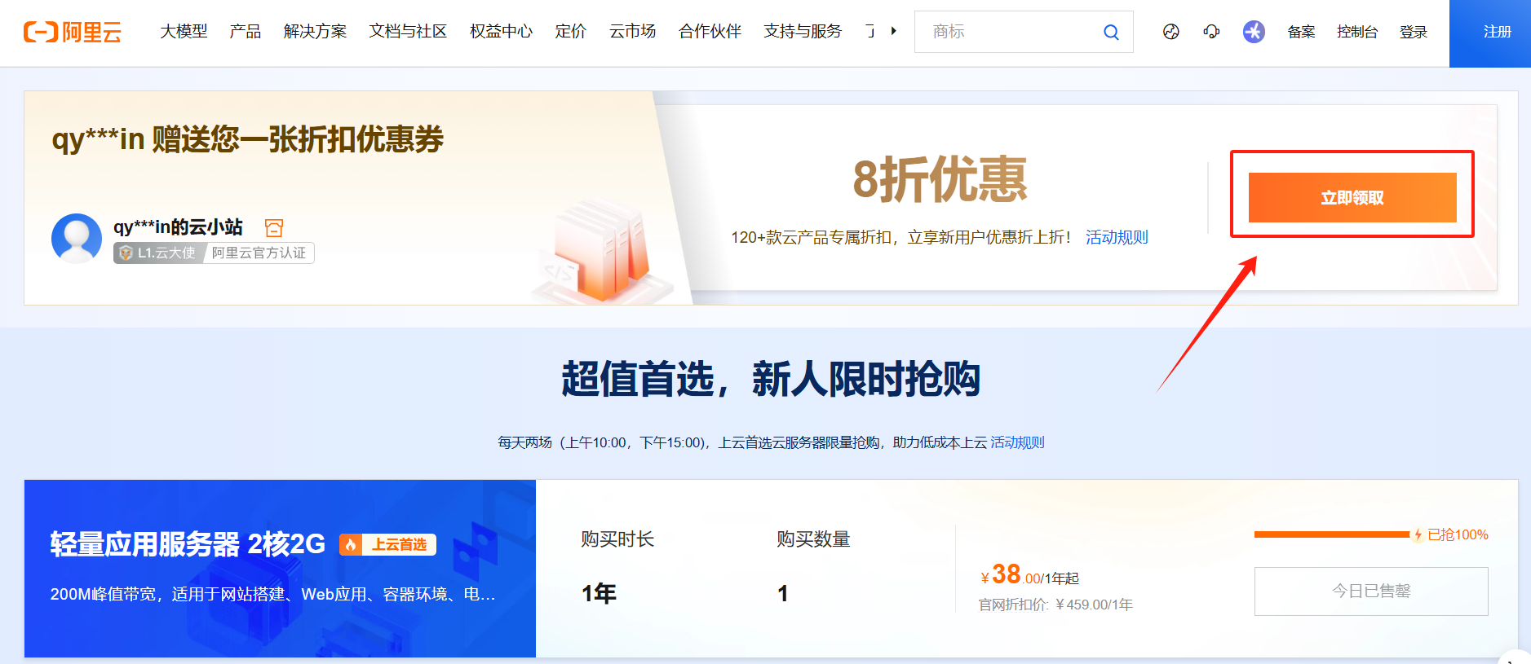Click the flame 上云首选 tag
1531x664 pixels.
(x=387, y=544)
